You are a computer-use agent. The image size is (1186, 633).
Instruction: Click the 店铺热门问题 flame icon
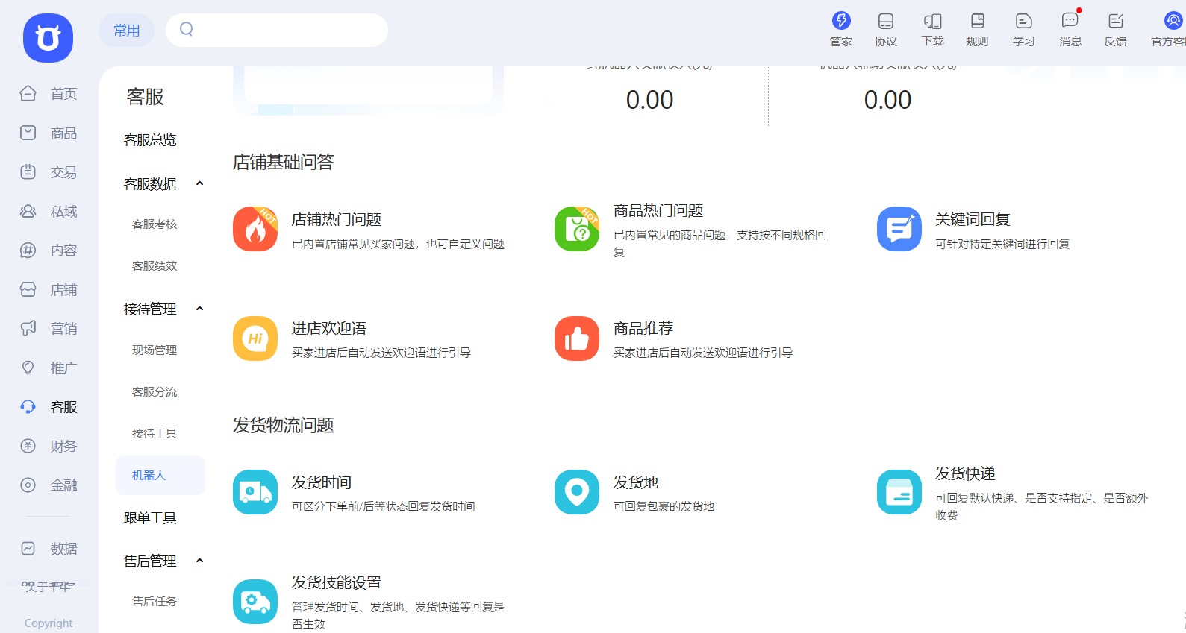(x=255, y=229)
